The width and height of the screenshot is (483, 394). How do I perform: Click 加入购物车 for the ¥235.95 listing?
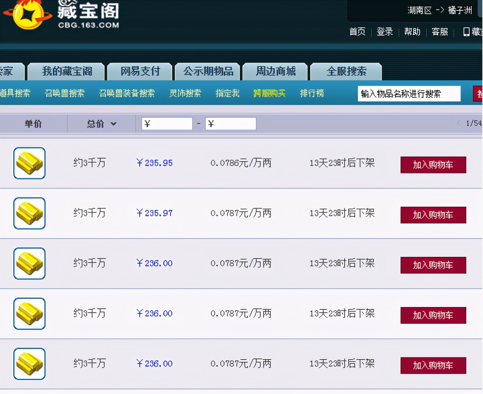[x=433, y=165]
